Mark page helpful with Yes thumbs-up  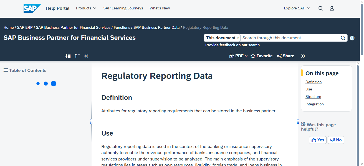[317, 140]
